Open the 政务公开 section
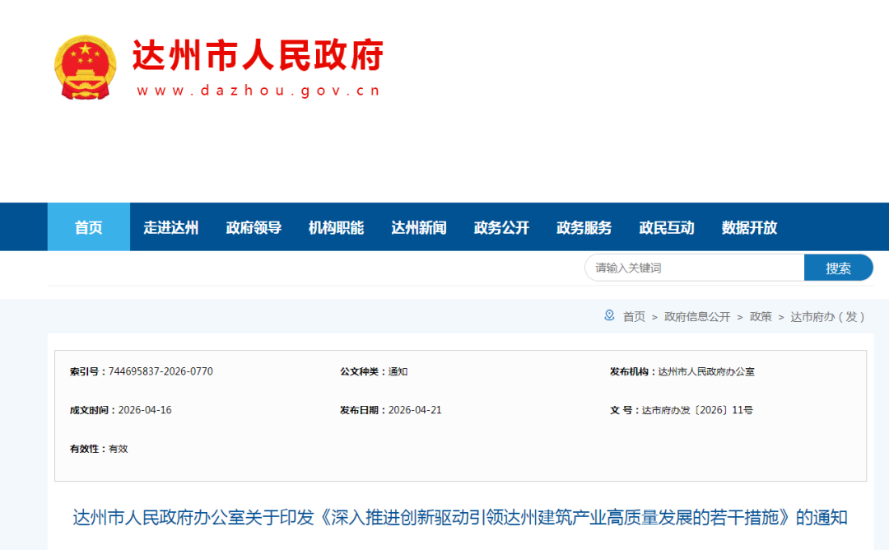889x550 pixels. click(x=501, y=228)
